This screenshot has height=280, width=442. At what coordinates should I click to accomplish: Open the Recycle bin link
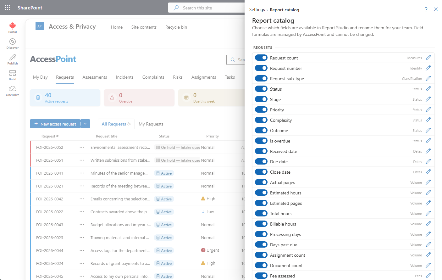click(x=176, y=27)
